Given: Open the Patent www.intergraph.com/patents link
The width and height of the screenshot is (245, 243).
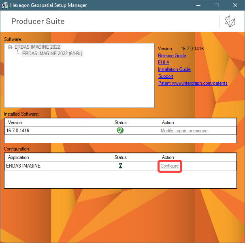Looking at the screenshot, I should [x=193, y=83].
